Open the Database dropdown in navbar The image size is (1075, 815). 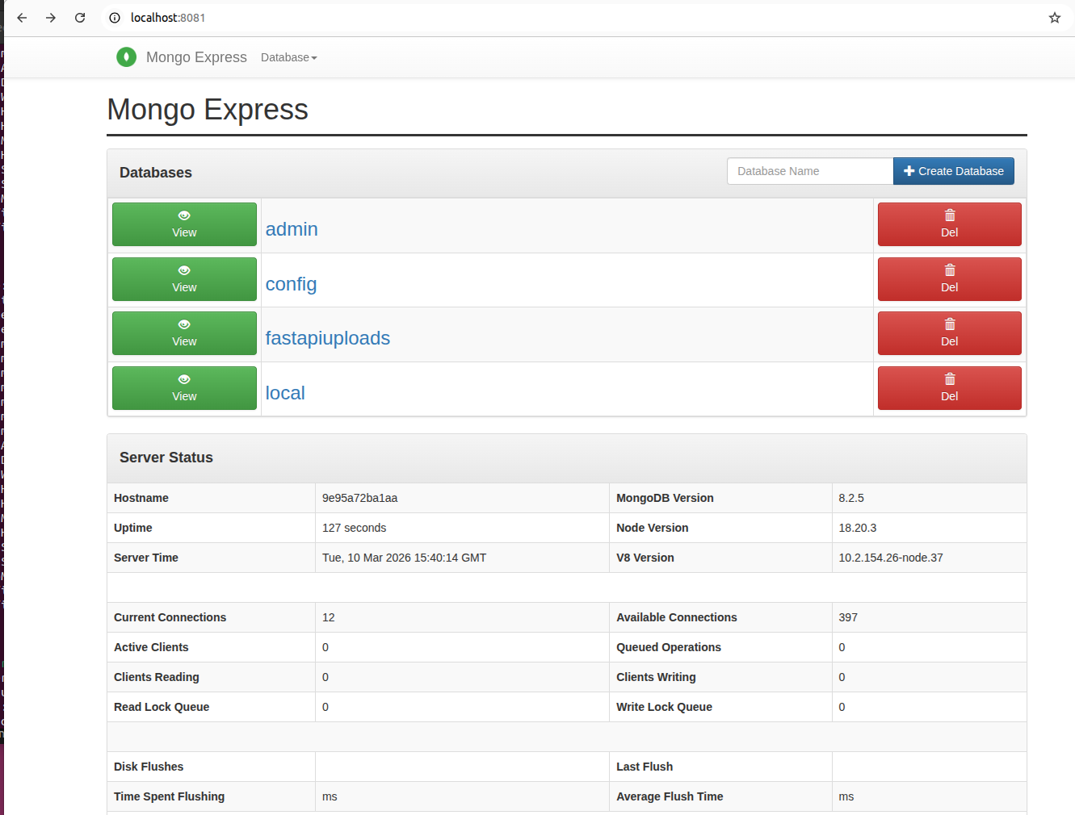(x=288, y=57)
